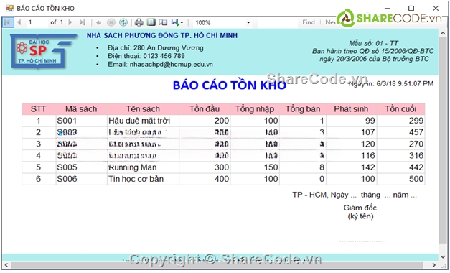450x273 pixels.
Task: Click Tổng bán value 8
Action: point(303,167)
